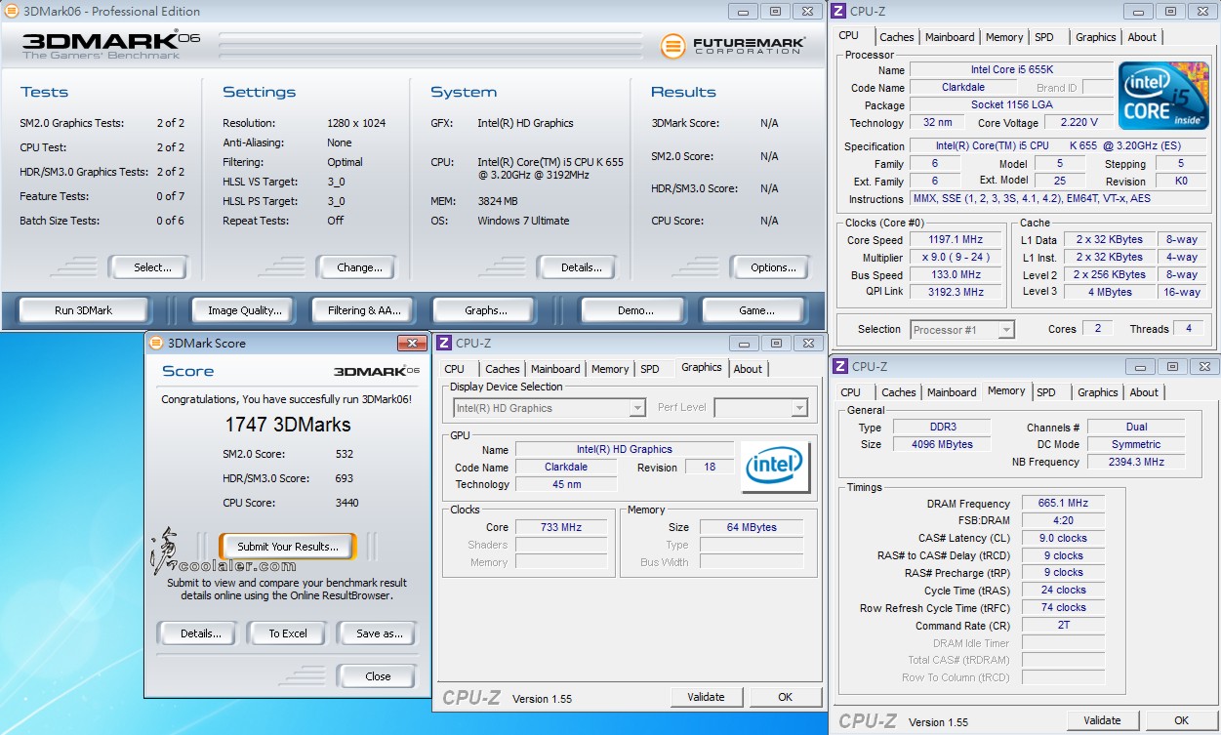The height and width of the screenshot is (735, 1221).
Task: Click Select button under Tests
Action: [x=147, y=267]
